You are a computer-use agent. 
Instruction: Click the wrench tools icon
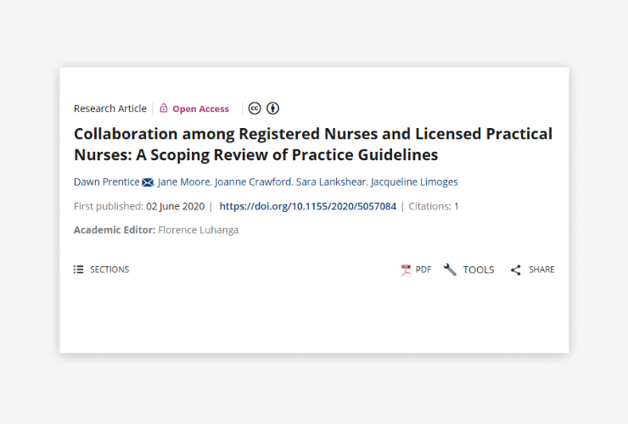coord(450,270)
